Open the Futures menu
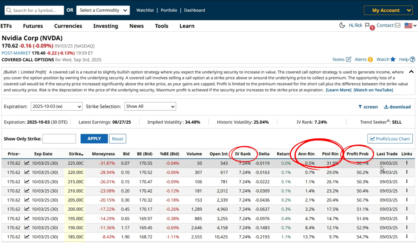The height and width of the screenshot is (243, 418). point(33,26)
